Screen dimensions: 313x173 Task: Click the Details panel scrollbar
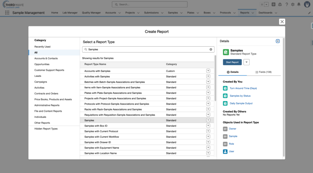coord(284,97)
